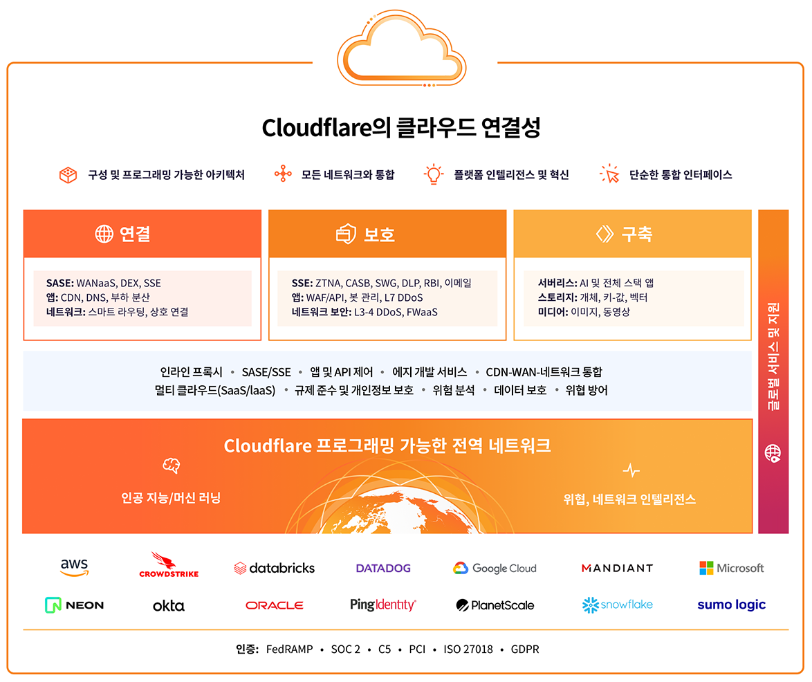Click the 위험 분석 item
The width and height of the screenshot is (812, 682).
[x=454, y=390]
